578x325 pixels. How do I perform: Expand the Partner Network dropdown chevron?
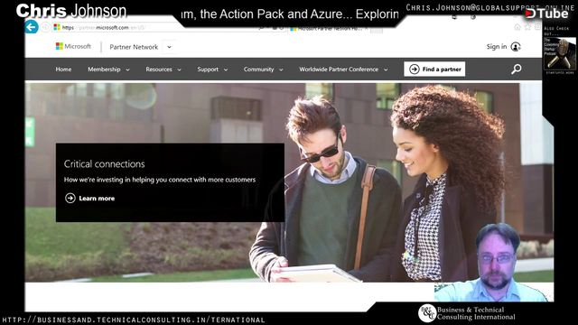coord(169,47)
